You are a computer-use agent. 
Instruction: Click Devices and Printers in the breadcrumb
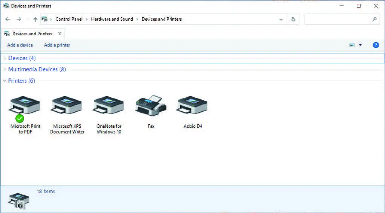click(161, 19)
